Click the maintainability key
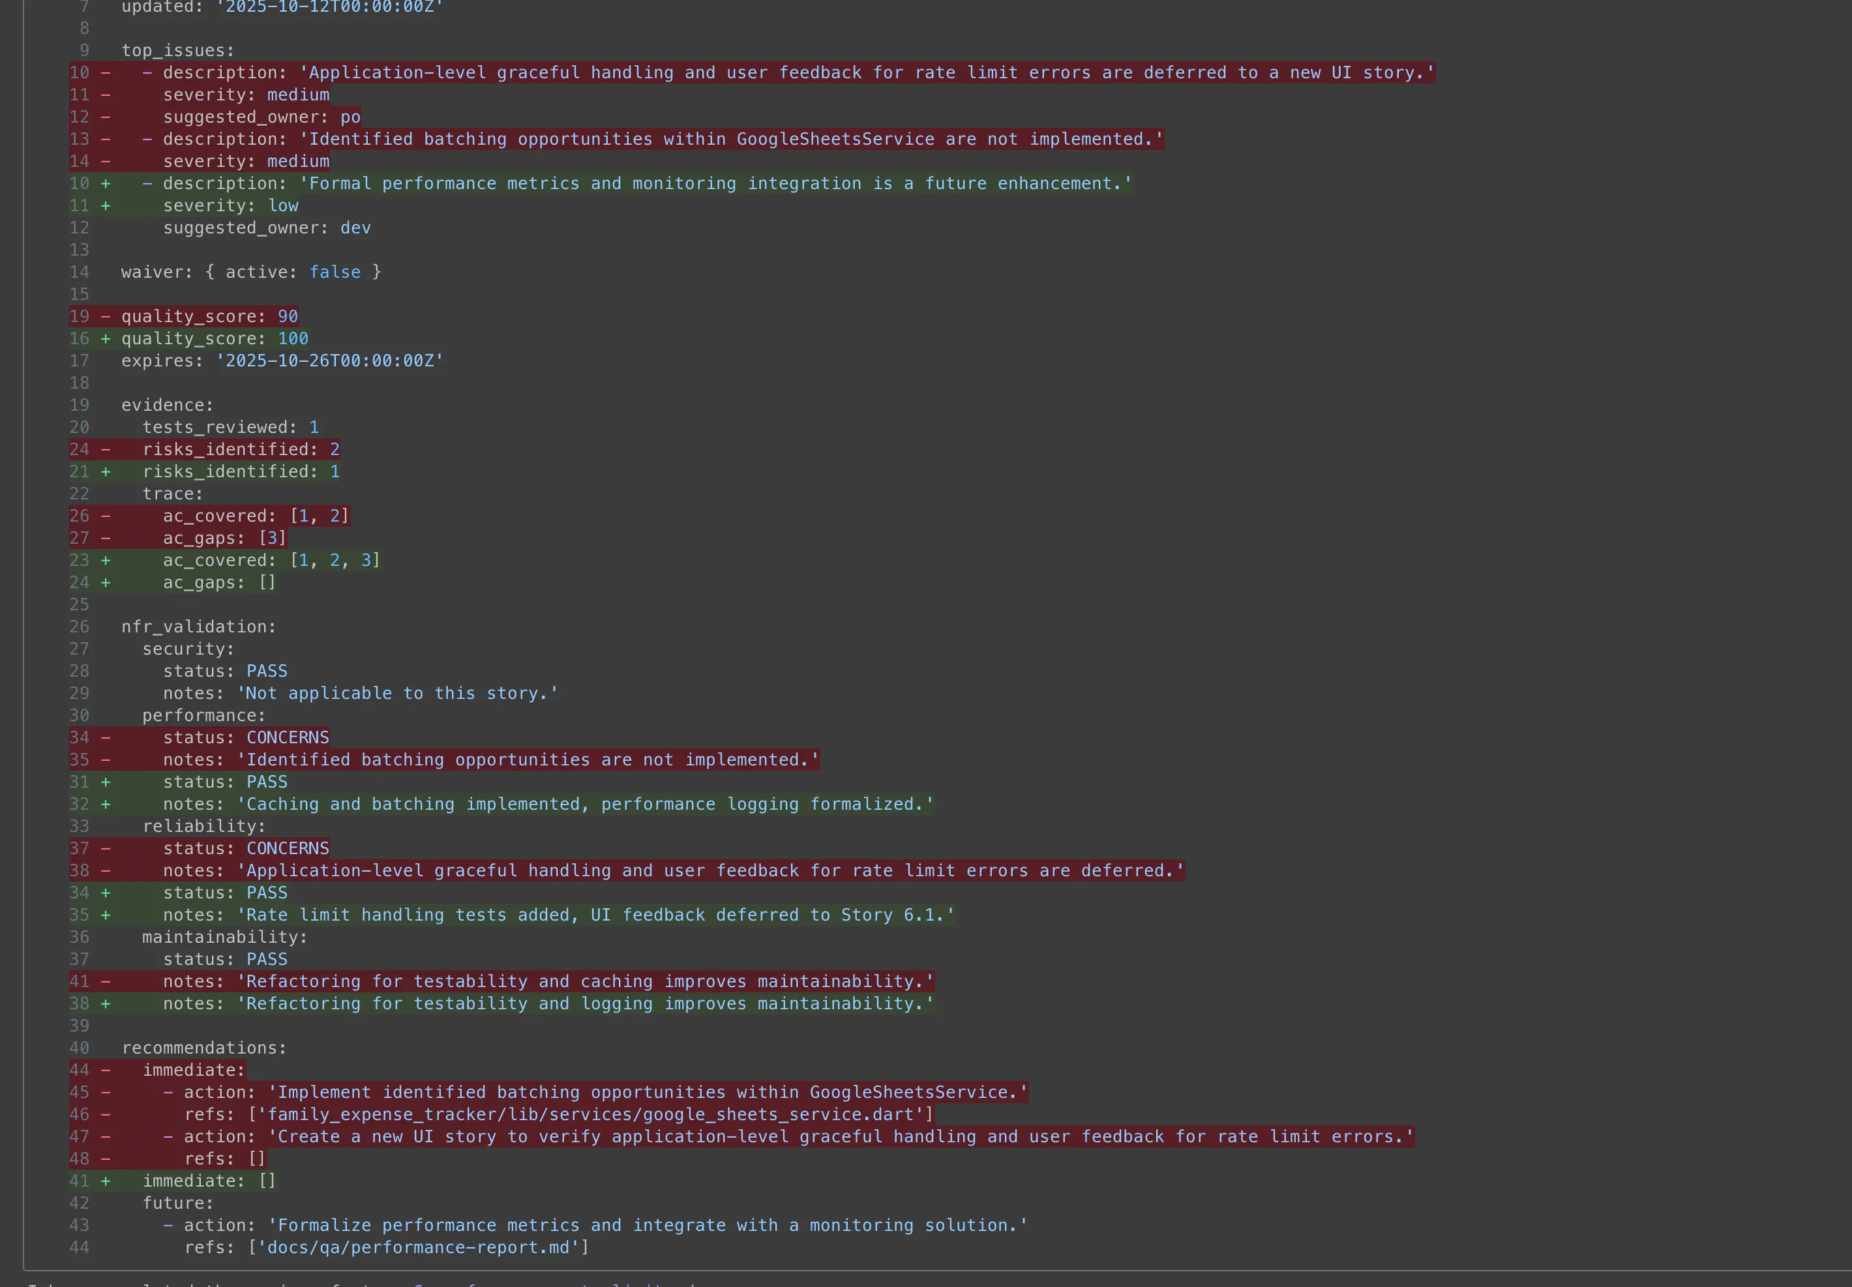 (x=220, y=937)
